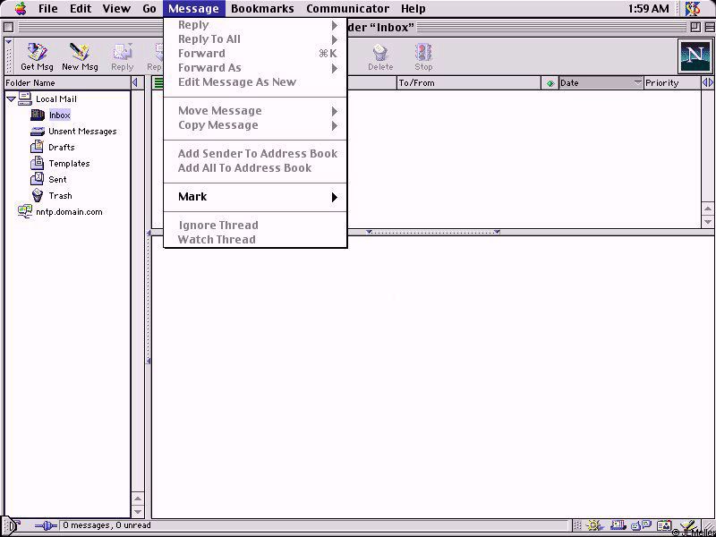Open the Bookmarks menu

coord(262,8)
